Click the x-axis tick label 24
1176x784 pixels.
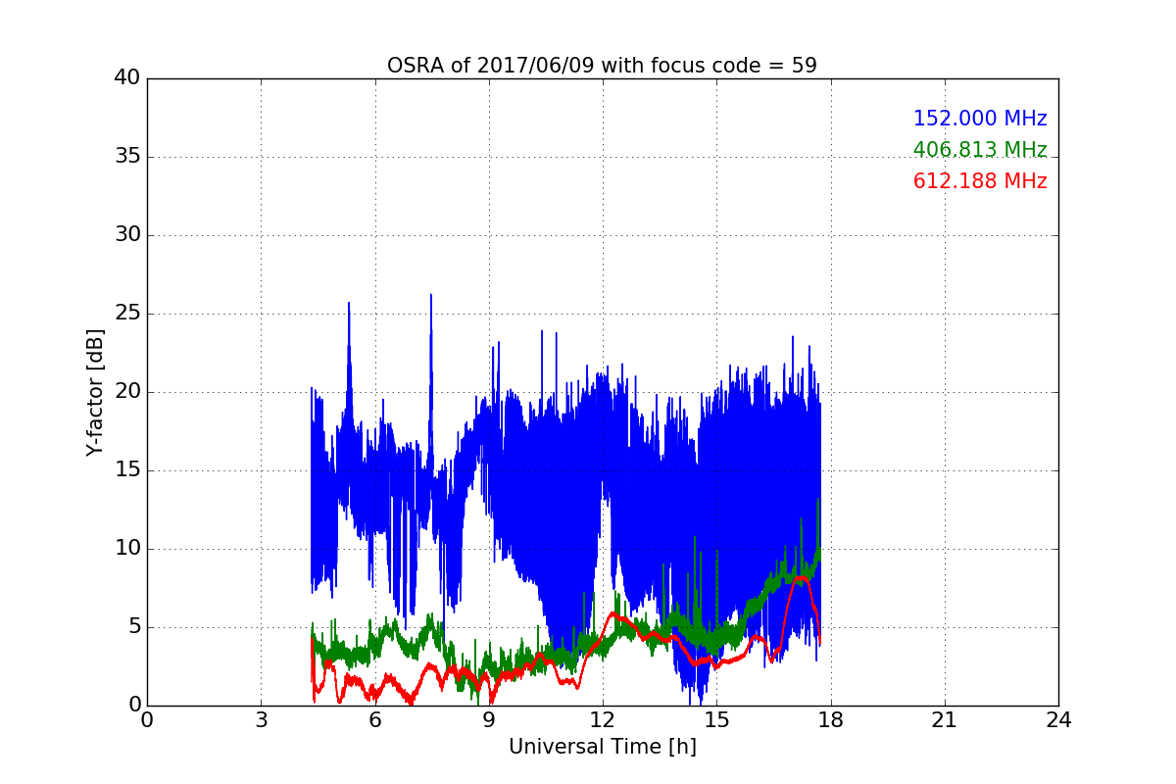pyautogui.click(x=1058, y=720)
